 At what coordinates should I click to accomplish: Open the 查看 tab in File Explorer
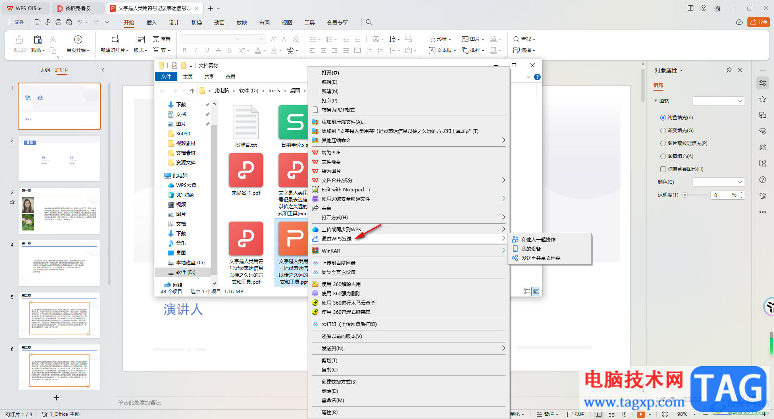(230, 77)
